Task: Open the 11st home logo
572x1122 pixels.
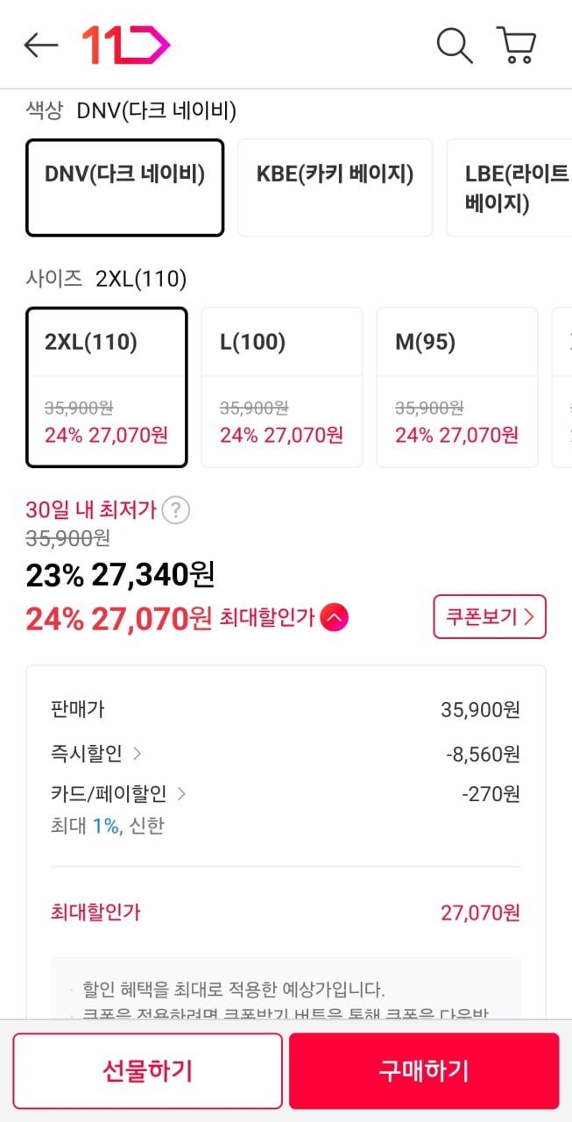Action: pyautogui.click(x=125, y=46)
